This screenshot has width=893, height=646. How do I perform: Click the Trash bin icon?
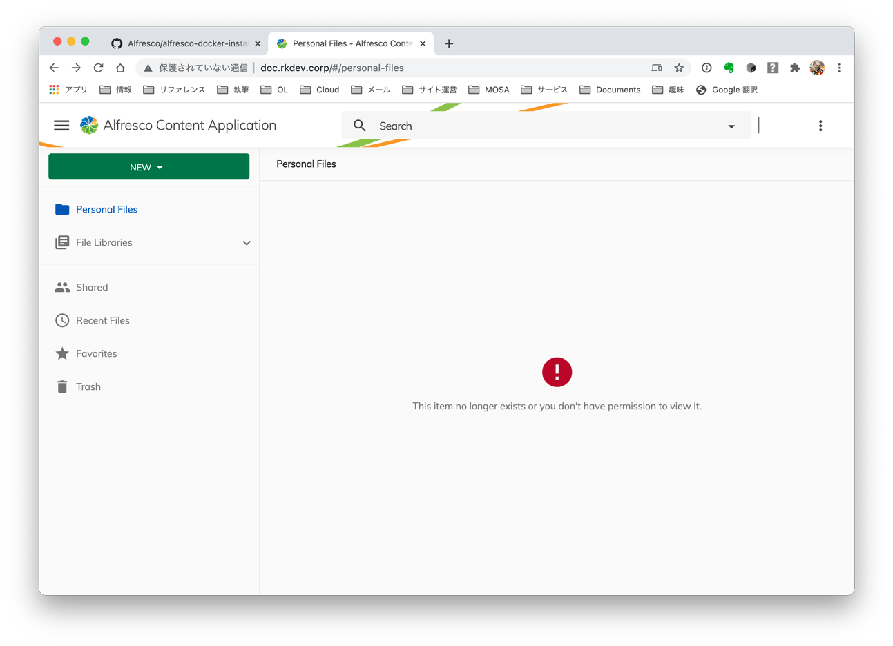(62, 386)
